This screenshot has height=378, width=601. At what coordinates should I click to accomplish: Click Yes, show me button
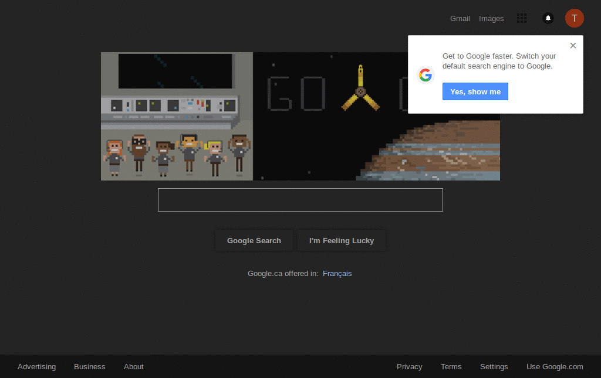coord(475,91)
